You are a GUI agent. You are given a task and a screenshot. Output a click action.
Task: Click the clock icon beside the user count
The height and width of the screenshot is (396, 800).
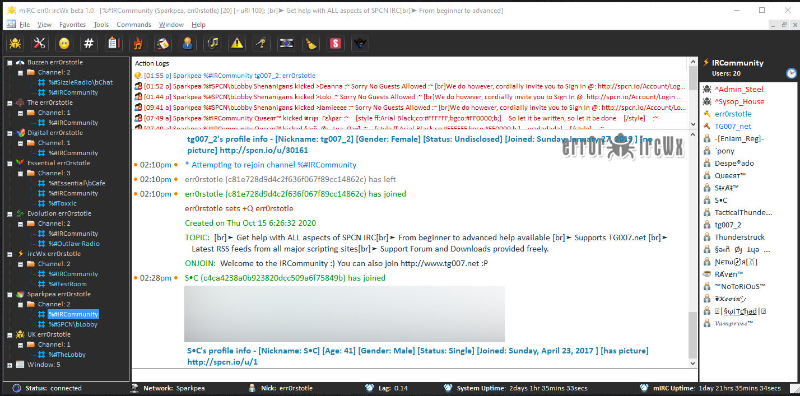click(x=791, y=73)
